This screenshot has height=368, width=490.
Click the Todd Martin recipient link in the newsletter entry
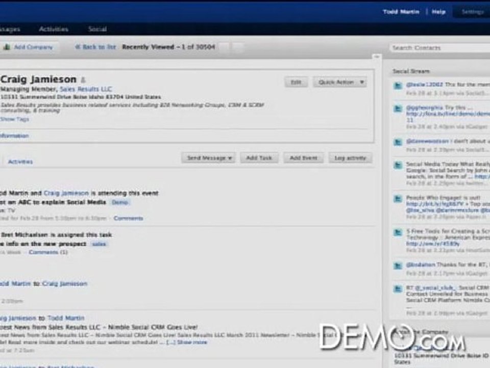pyautogui.click(x=66, y=318)
